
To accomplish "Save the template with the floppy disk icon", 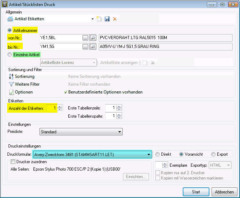I will coord(107,19).
